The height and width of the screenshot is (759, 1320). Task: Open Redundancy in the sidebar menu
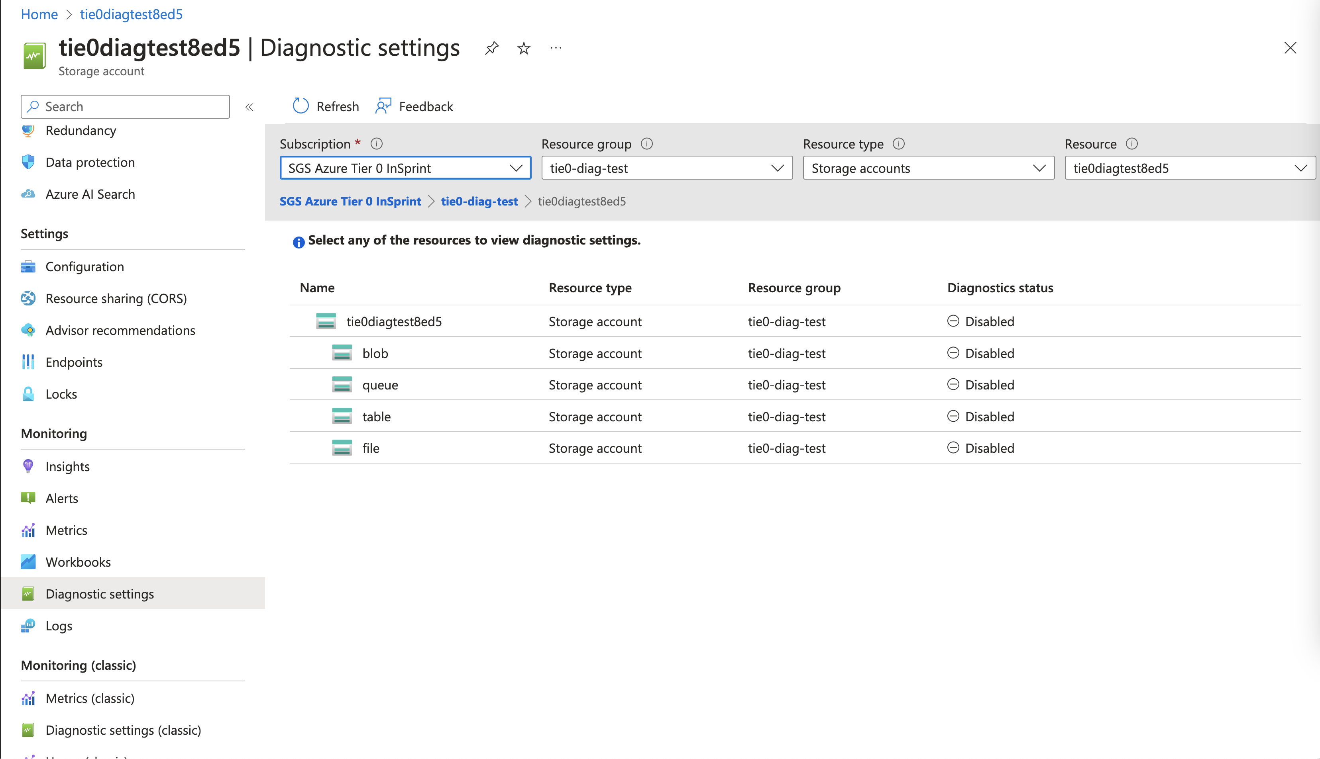(81, 130)
